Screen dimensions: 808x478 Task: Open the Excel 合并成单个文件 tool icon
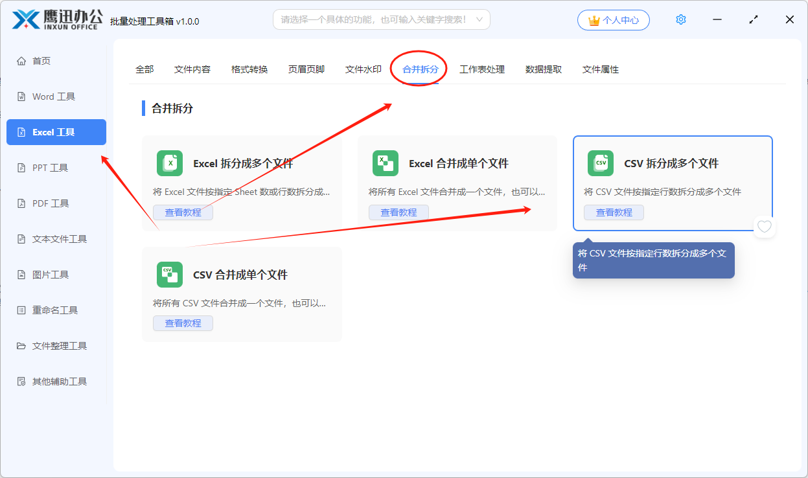[x=385, y=163]
